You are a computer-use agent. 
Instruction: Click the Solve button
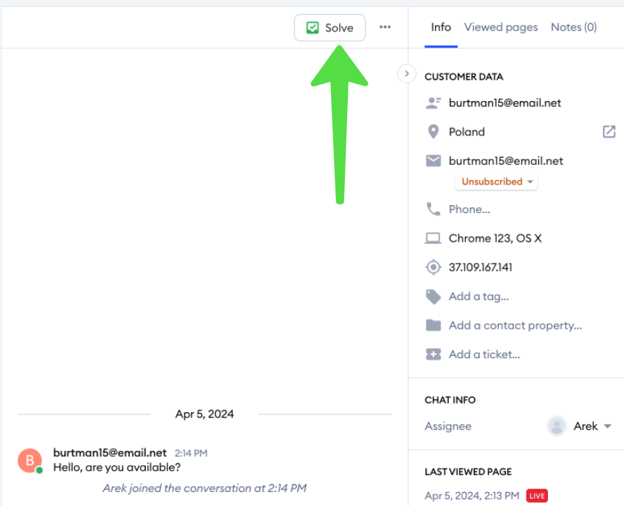(x=330, y=27)
